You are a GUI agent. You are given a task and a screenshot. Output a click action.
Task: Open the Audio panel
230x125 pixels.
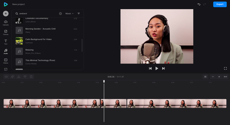click(6, 51)
